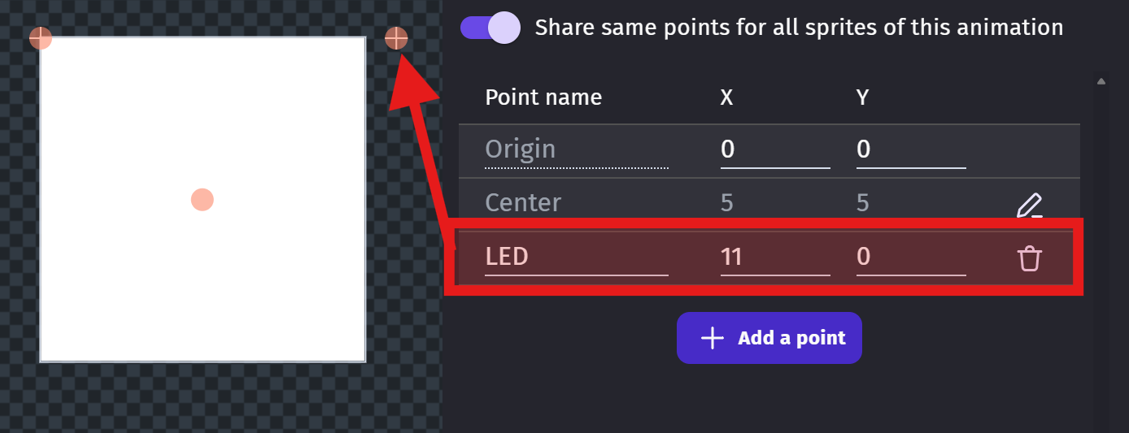
Task: Click the LED X value field
Action: 775,258
